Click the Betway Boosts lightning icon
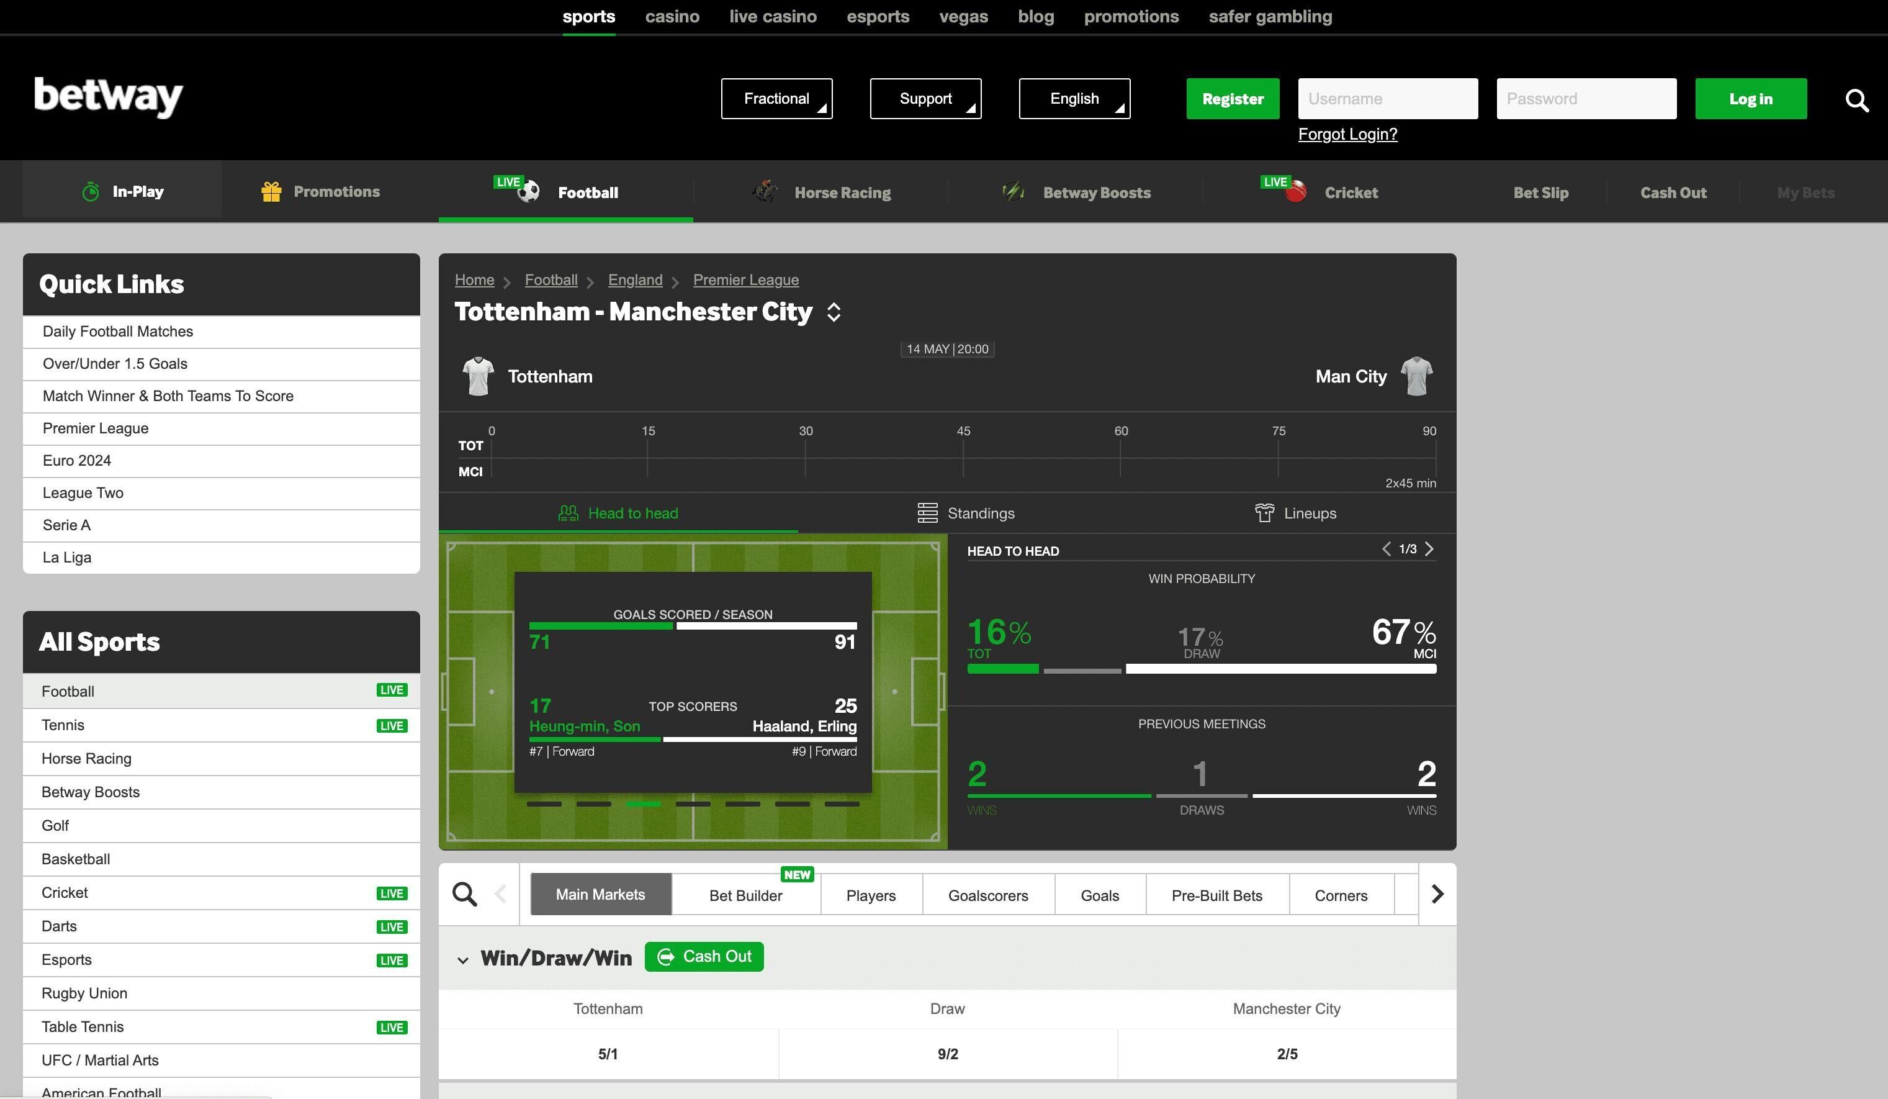This screenshot has height=1099, width=1888. (x=1013, y=192)
